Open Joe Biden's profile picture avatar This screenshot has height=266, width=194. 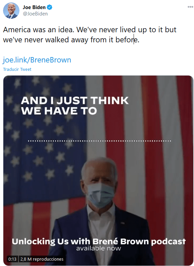(x=11, y=10)
